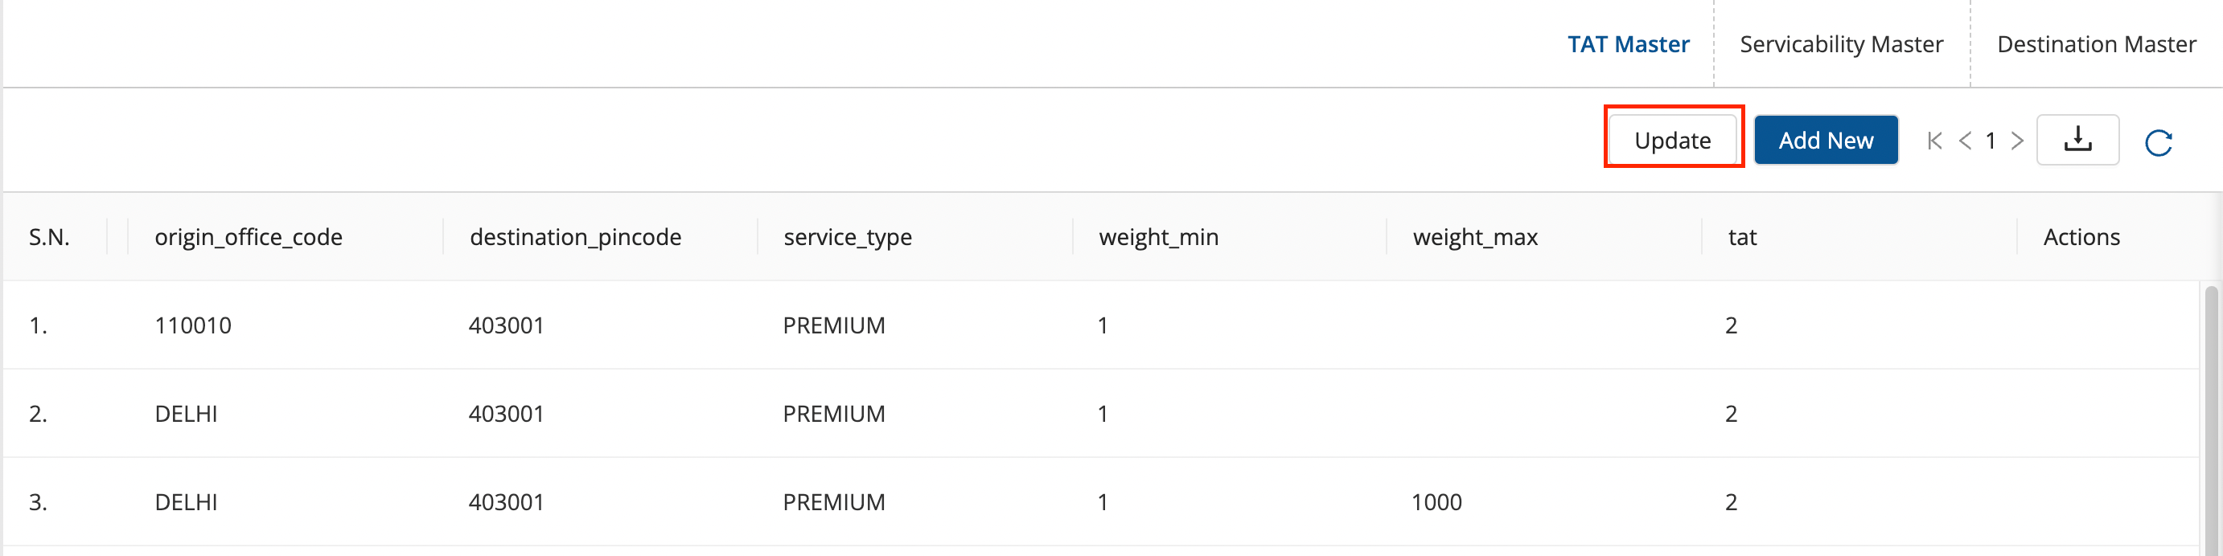This screenshot has width=2223, height=556.
Task: Click weight_max value 1000 in row 3
Action: point(1436,502)
